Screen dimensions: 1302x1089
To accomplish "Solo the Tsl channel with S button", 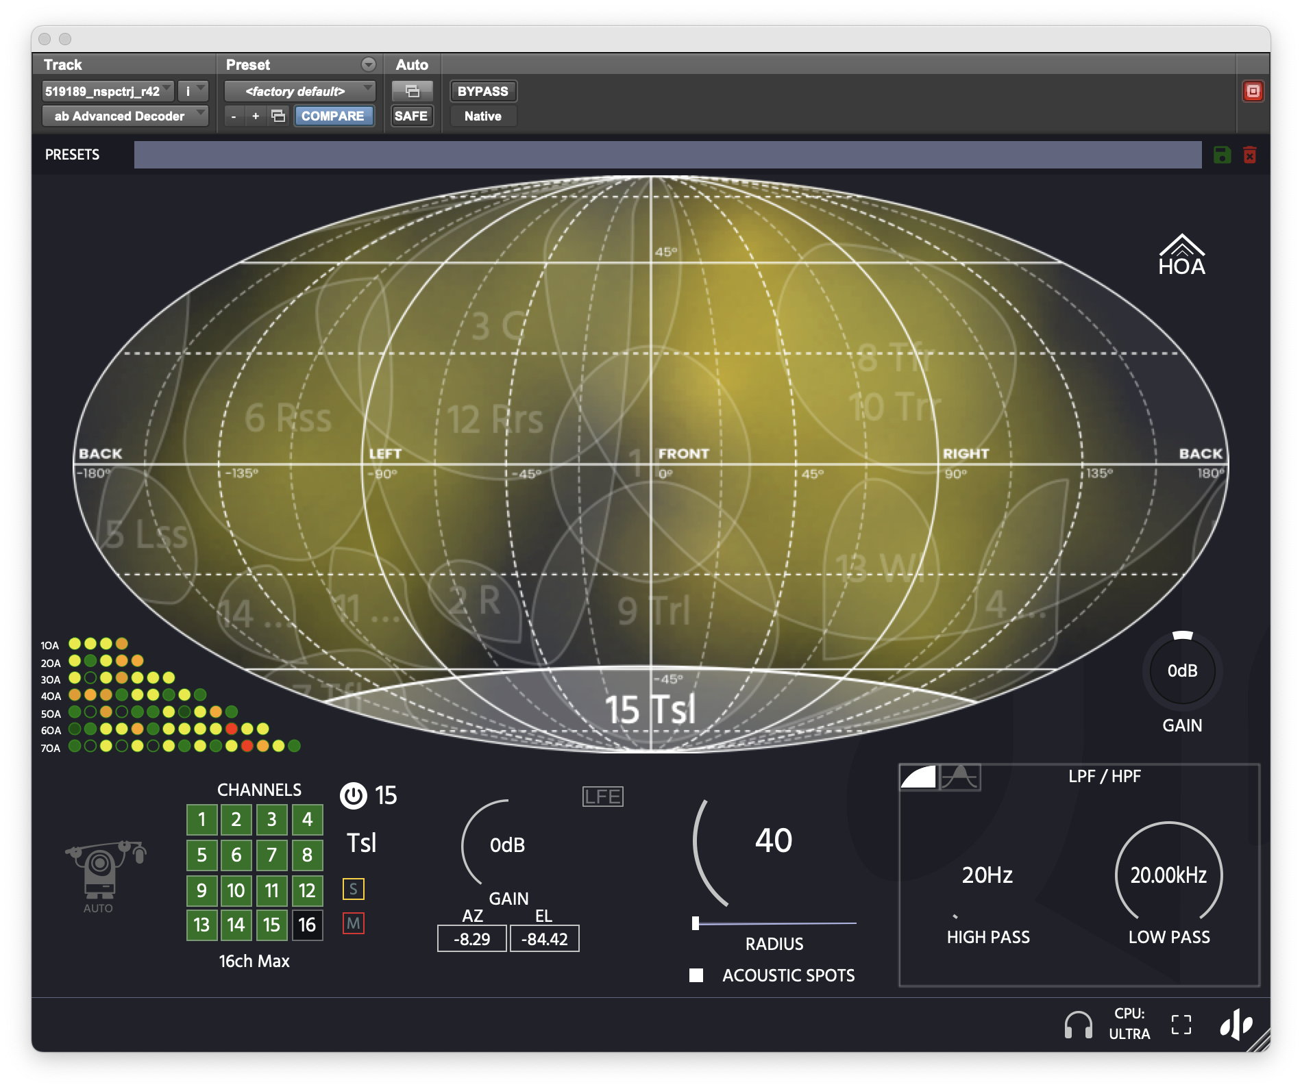I will 353,889.
